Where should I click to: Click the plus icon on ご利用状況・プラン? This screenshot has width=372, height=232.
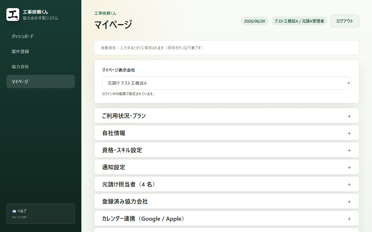349,116
